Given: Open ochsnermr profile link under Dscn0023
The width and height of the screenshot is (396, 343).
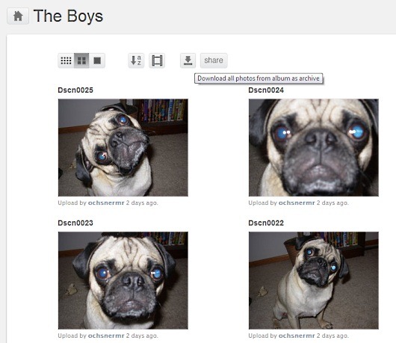Looking at the screenshot, I should [106, 336].
